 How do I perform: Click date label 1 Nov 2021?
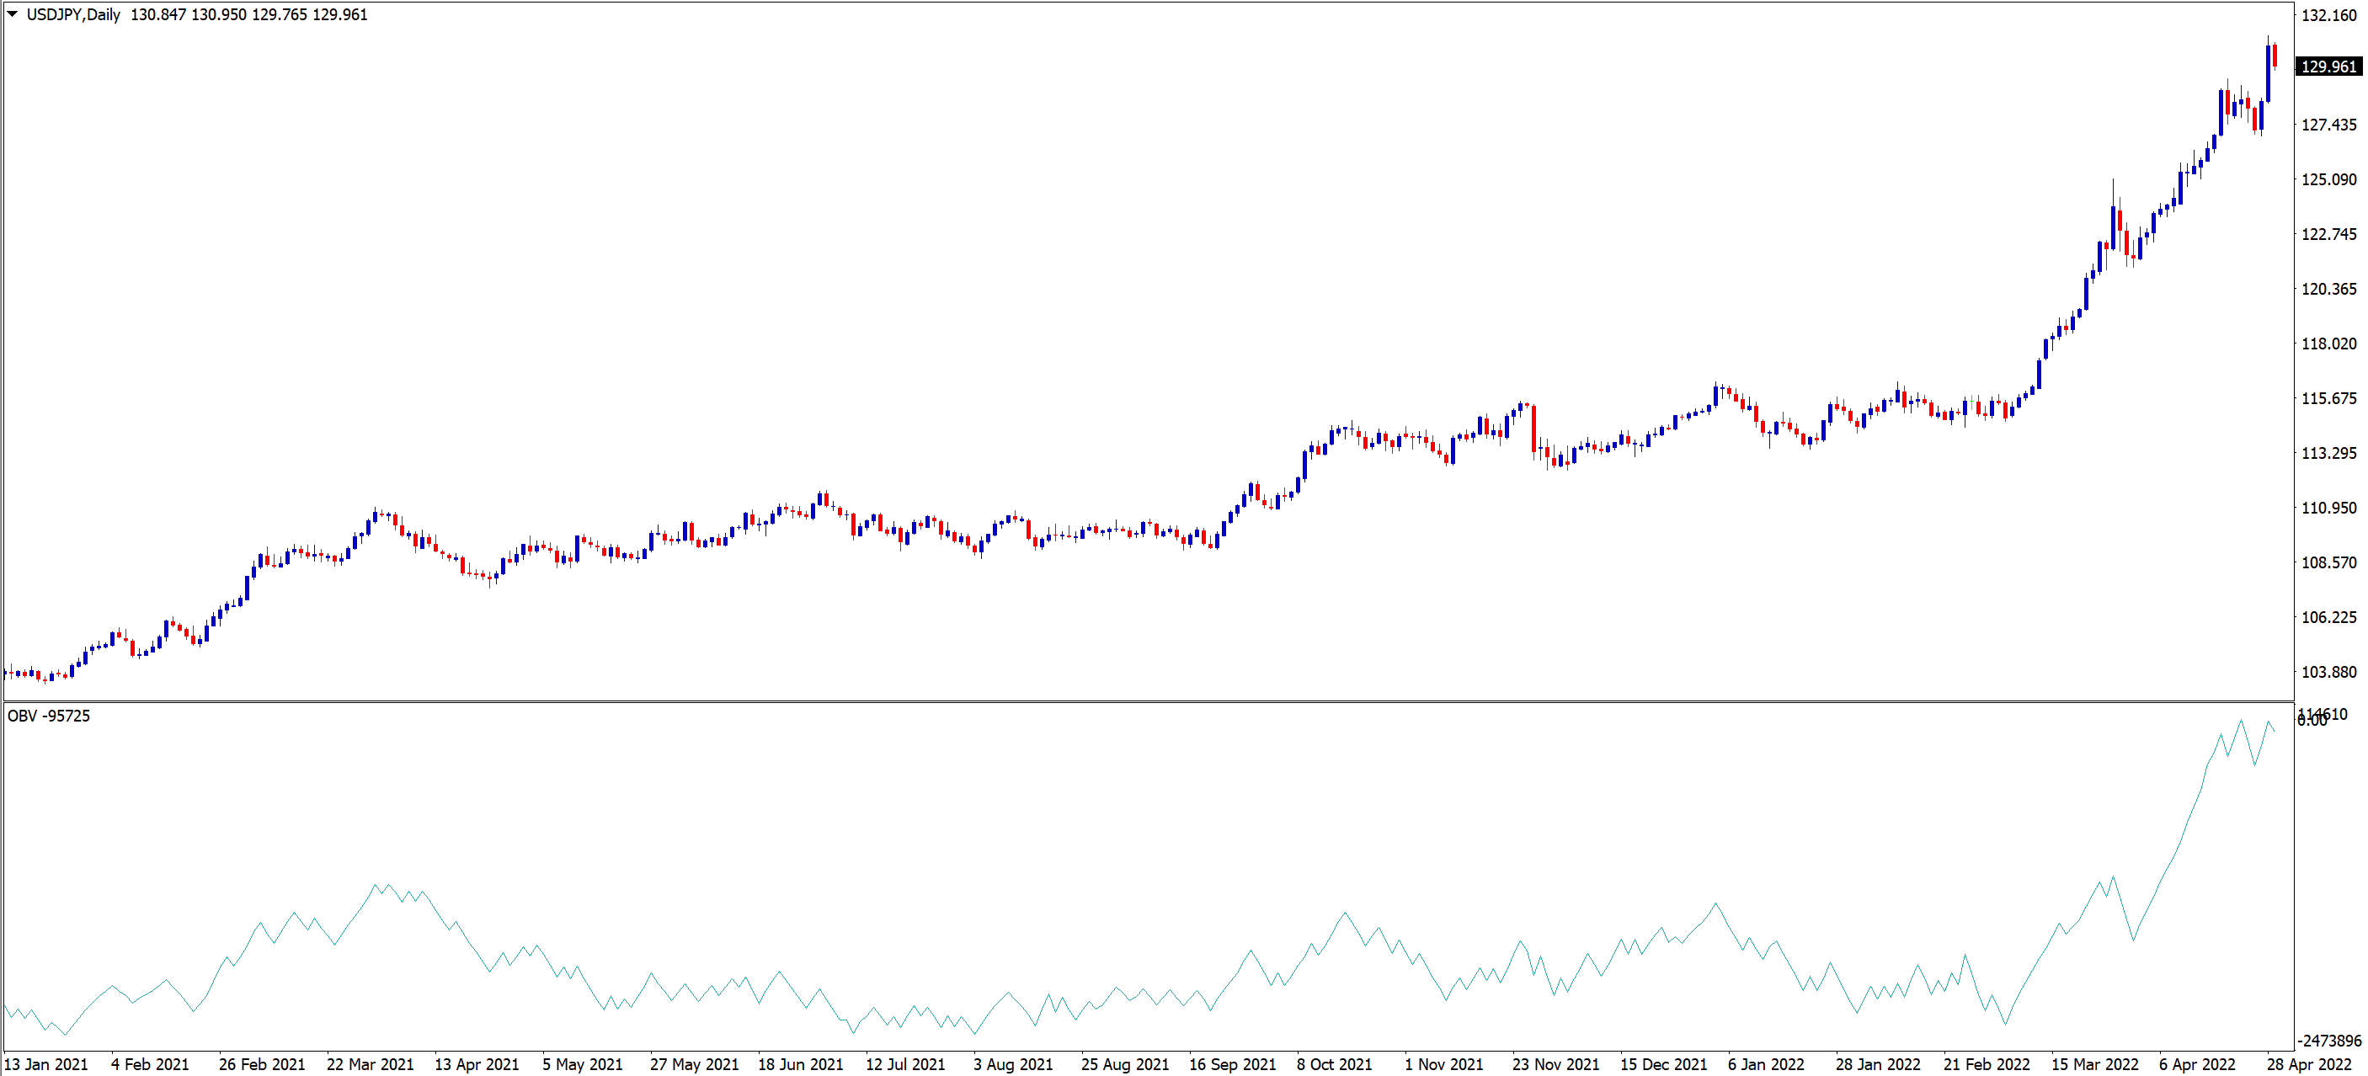click(x=1444, y=1064)
